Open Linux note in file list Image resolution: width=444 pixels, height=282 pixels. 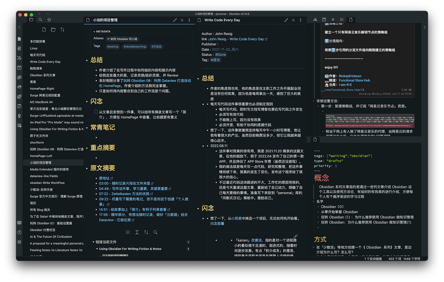click(34, 48)
